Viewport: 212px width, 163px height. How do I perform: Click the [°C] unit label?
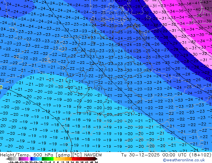(x=77, y=155)
